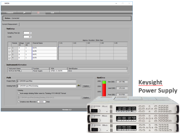Click the Voltage cell of module 4
The width and height of the screenshot is (181, 134).
point(21,58)
